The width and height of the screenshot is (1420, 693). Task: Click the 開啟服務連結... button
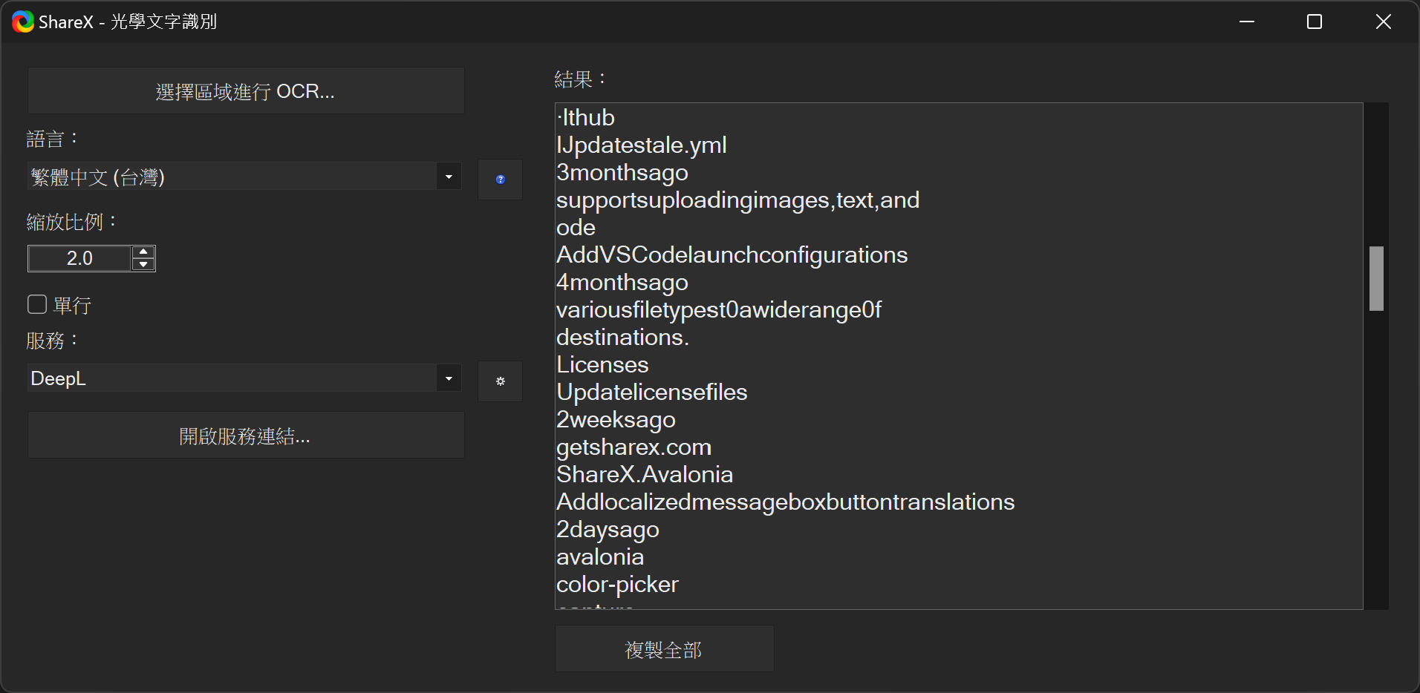click(246, 435)
